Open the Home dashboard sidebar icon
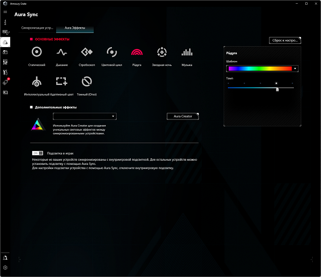 point(6,22)
